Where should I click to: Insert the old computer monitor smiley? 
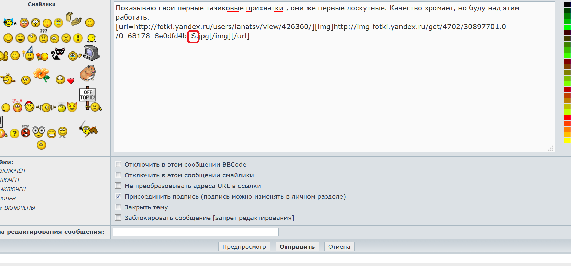[x=92, y=53]
